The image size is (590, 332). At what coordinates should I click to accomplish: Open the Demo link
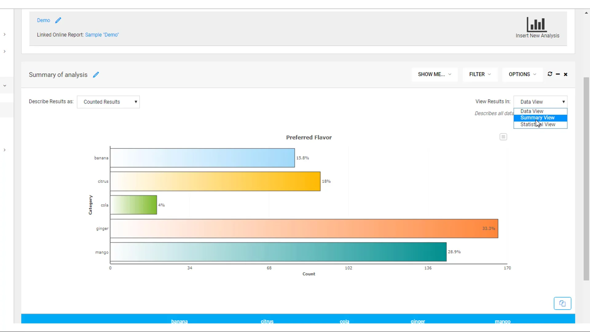click(x=43, y=20)
